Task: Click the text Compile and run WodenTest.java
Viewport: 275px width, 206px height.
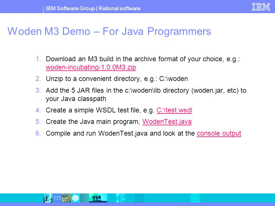Action: (x=97, y=133)
